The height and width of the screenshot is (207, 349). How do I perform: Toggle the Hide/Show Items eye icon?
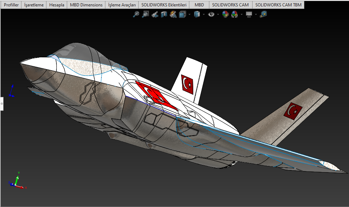[x=211, y=15]
